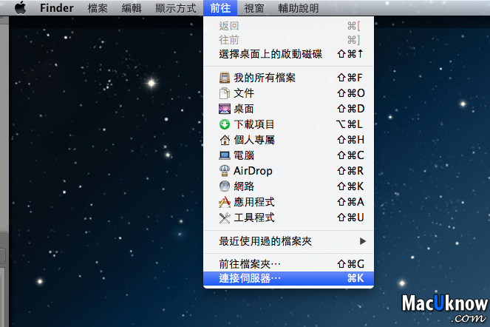Click the 文件 document icon
490x327 pixels.
[x=225, y=93]
